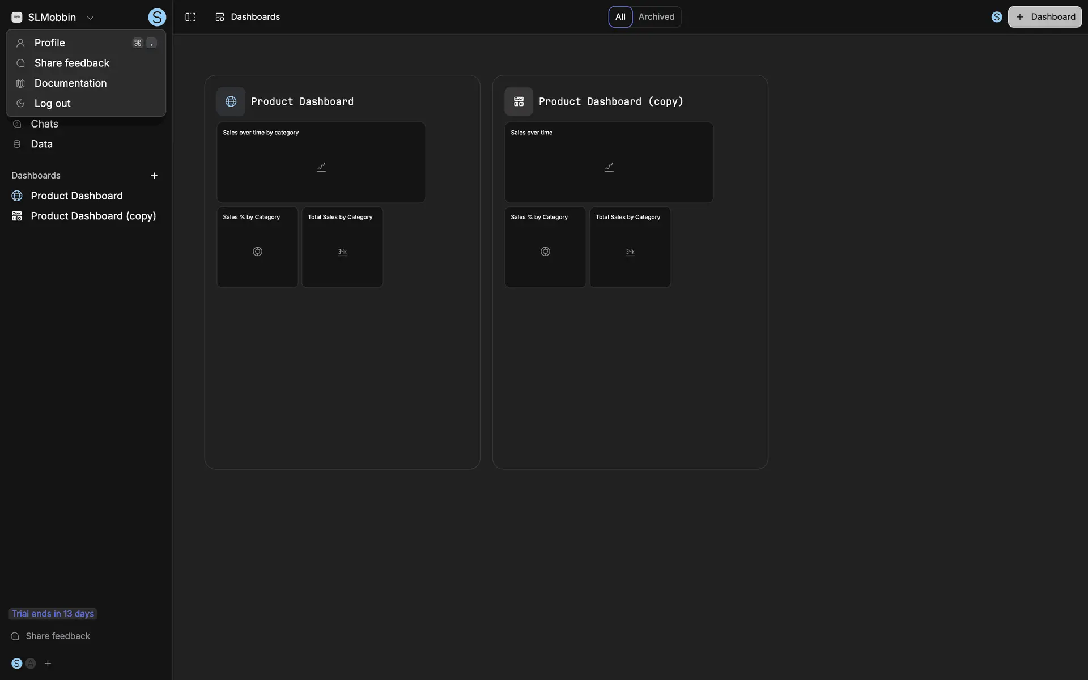
Task: Click the plus icon beside Dashboards section
Action: [154, 176]
